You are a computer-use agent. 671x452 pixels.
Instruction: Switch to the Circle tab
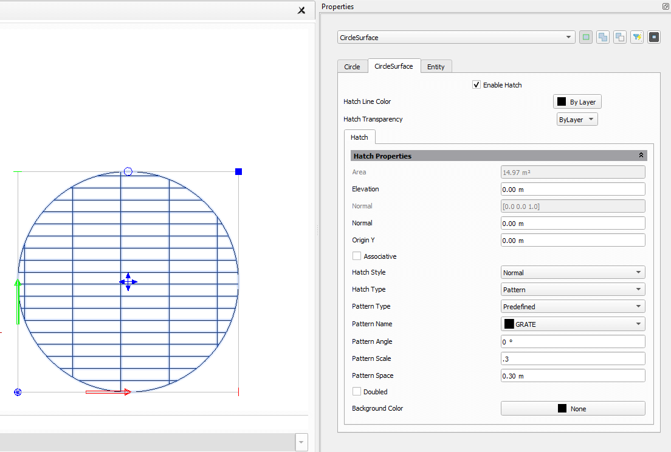[352, 67]
